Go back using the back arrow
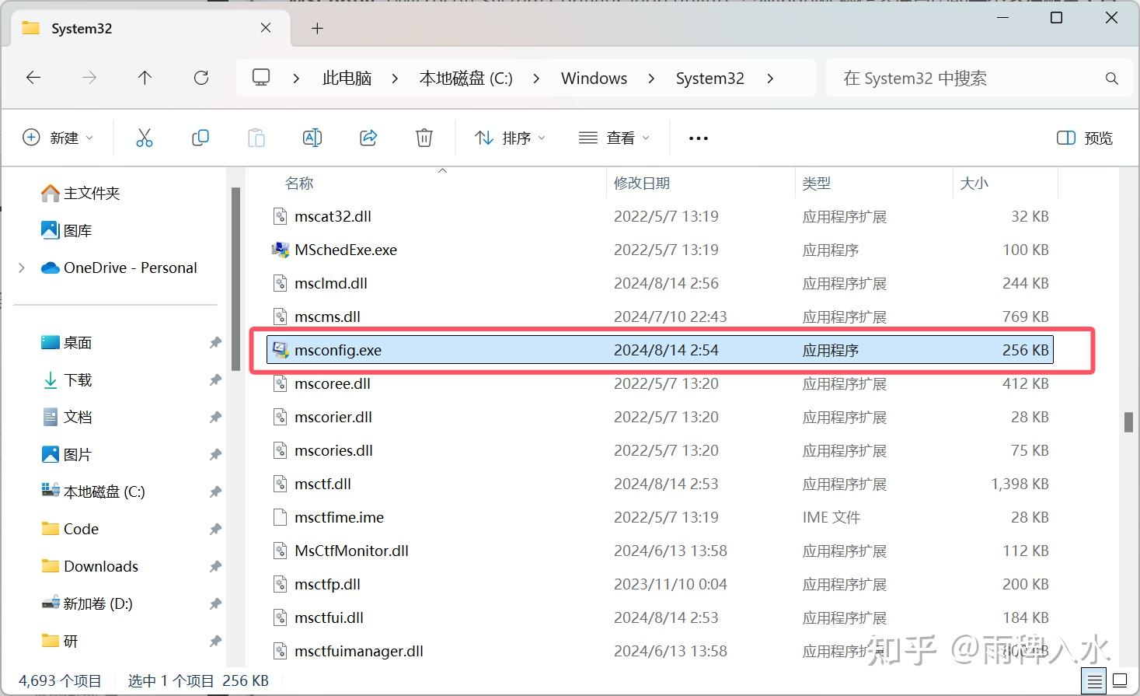Screen dimensions: 1140x696 33,78
